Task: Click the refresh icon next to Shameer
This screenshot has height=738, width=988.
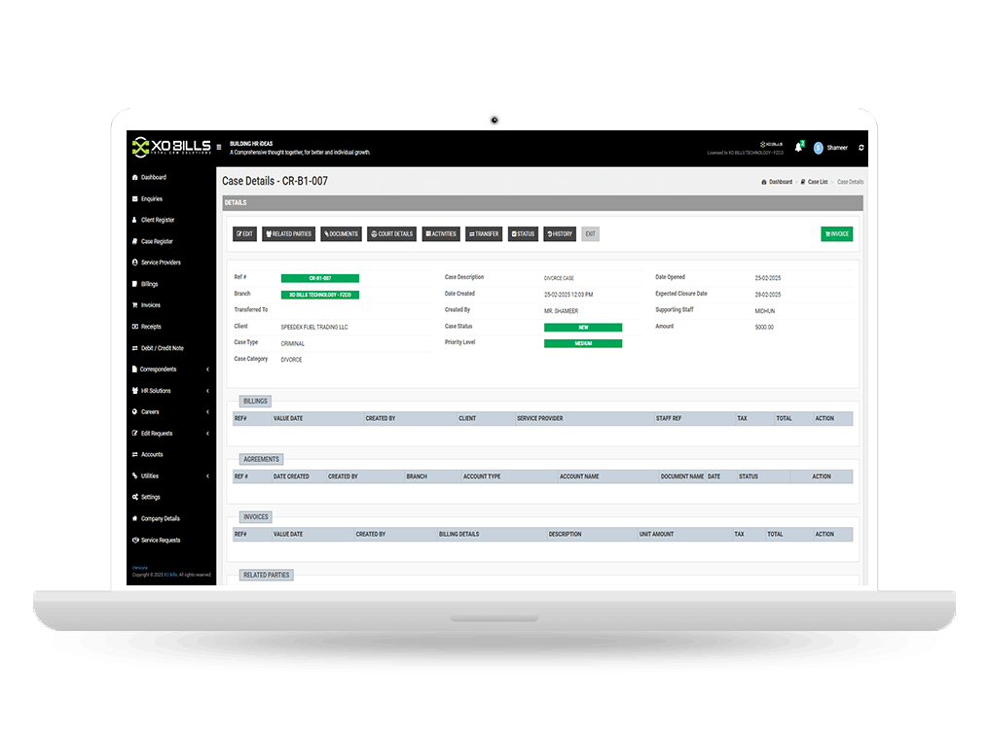Action: (860, 148)
